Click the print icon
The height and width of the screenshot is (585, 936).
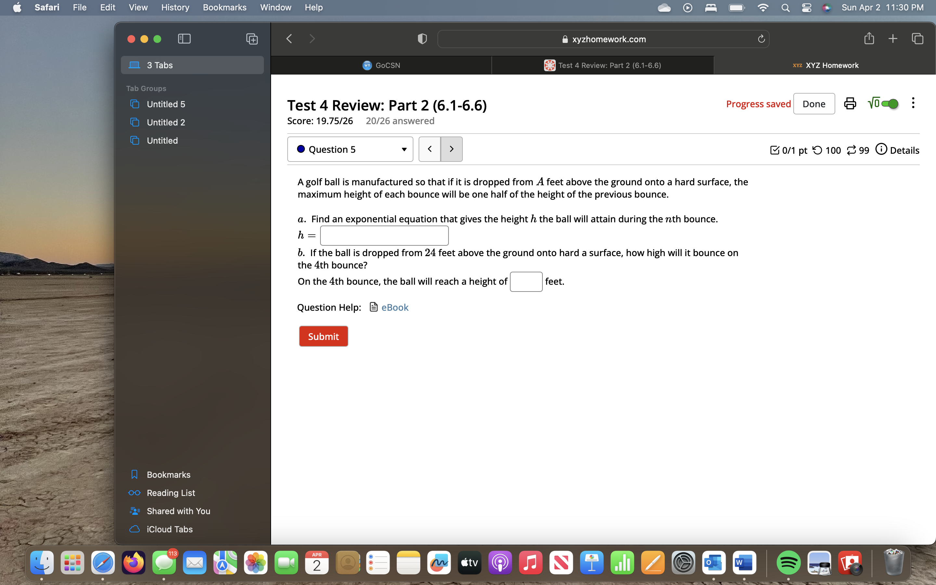850,104
